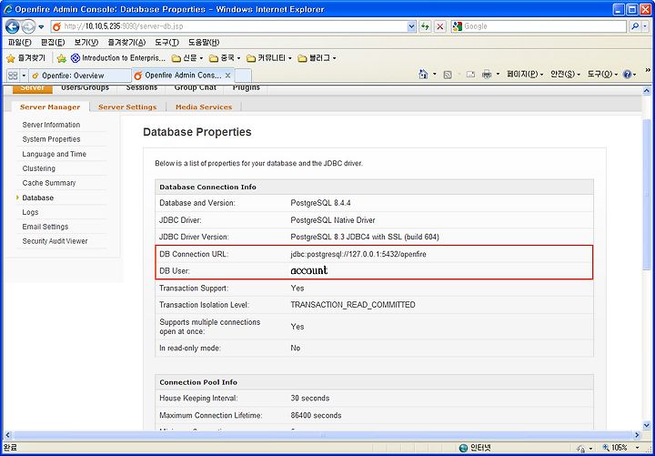The height and width of the screenshot is (456, 655).
Task: Open the Media Services sub-tab
Action: point(204,107)
